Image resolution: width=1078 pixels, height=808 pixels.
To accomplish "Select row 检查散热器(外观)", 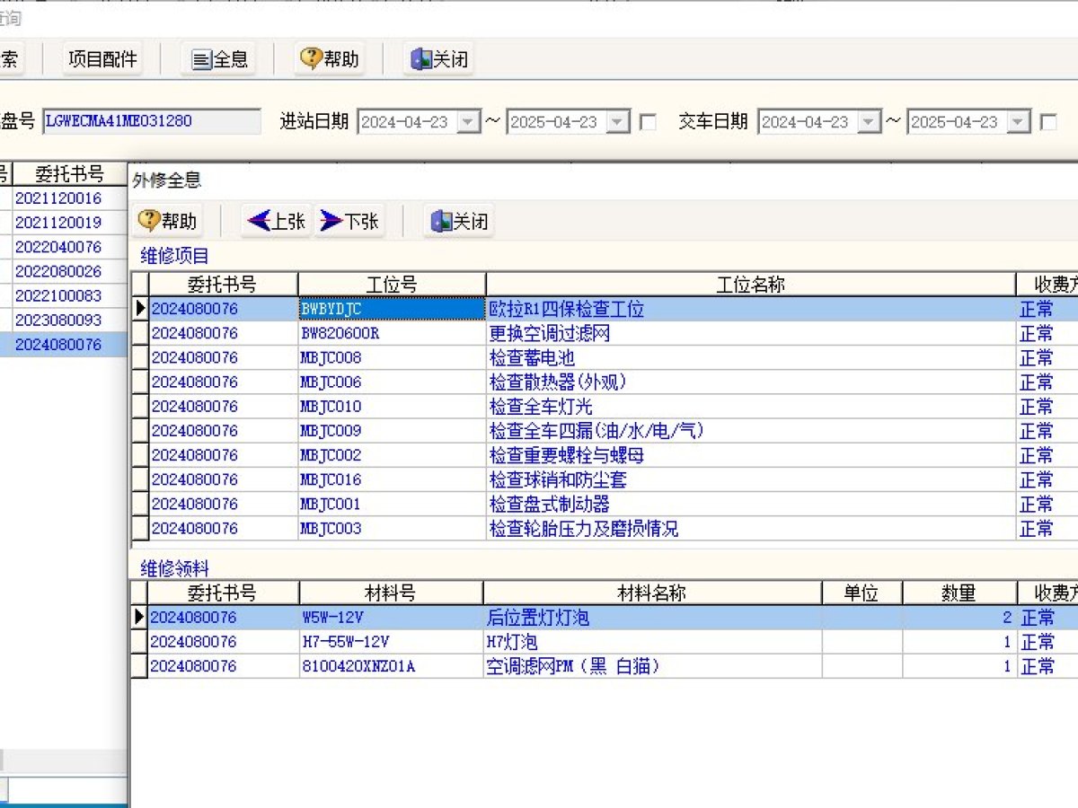I will pos(751,382).
